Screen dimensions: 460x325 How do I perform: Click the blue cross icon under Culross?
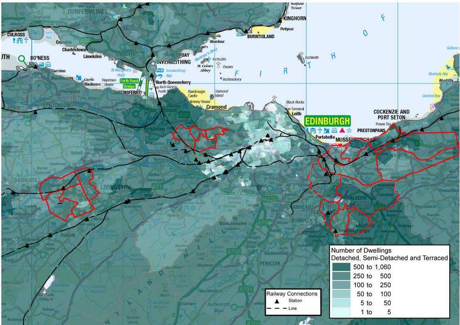[x=26, y=40]
